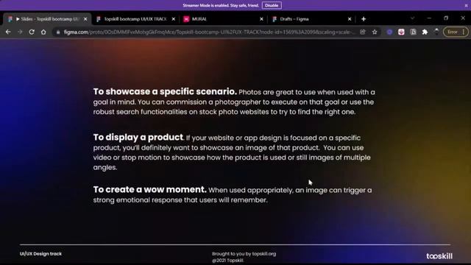Viewport: 471px width, 265px height.
Task: Focus the figma.com address bar URL
Action: (x=208, y=32)
